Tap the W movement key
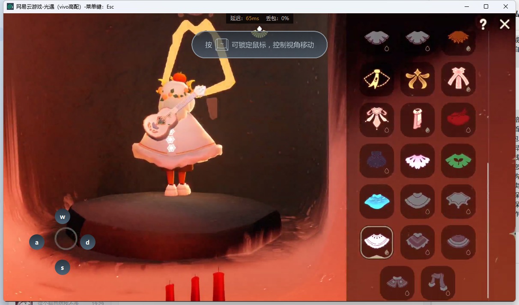Viewport: 519px width, 305px height. tap(63, 217)
